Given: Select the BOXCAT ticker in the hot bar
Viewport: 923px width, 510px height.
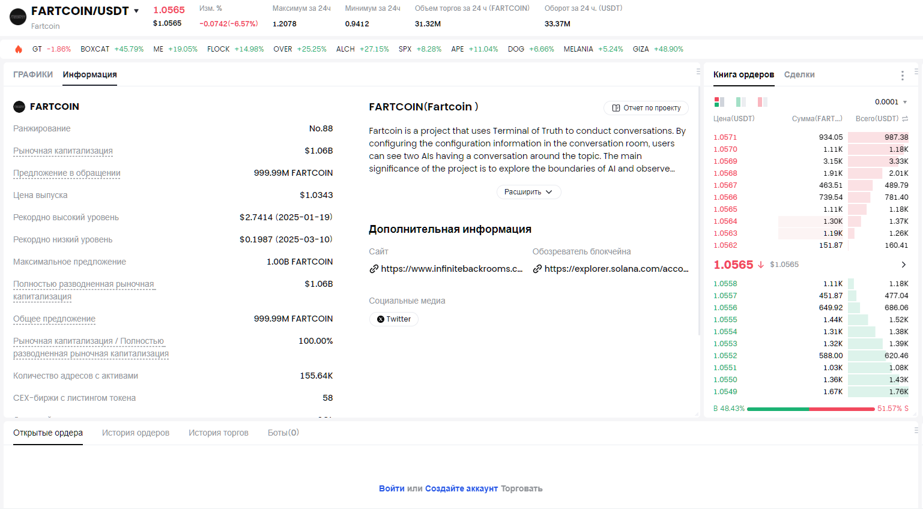Looking at the screenshot, I should pyautogui.click(x=112, y=49).
